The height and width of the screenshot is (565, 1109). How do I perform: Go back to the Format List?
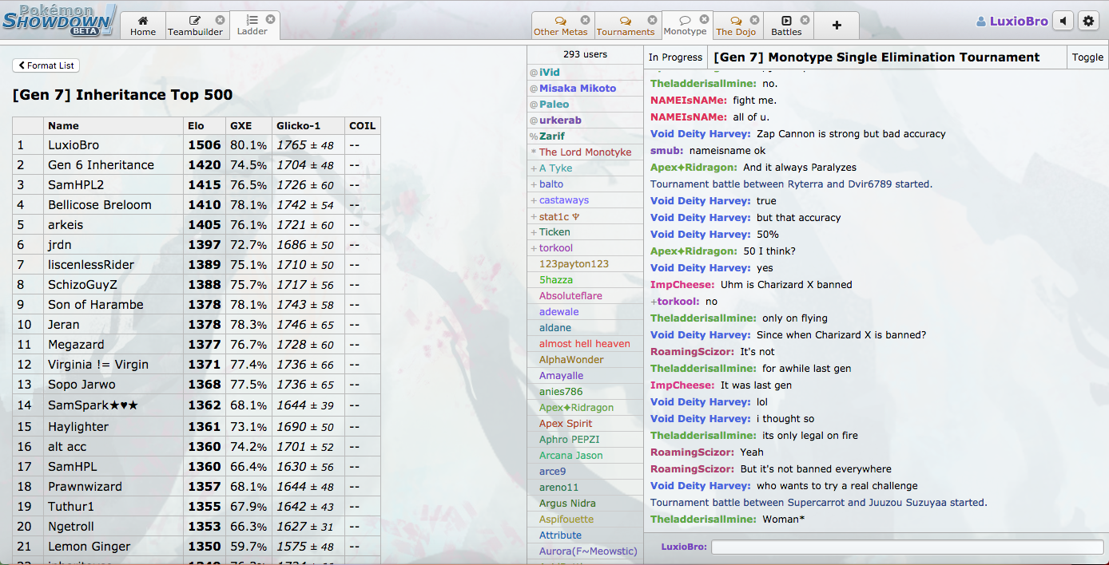46,65
